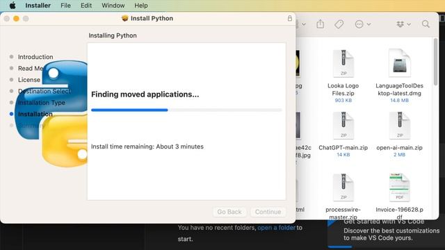Screen dimensions: 445x250
Task: Select the Looka Logo Files.zip icon
Action: point(343,63)
